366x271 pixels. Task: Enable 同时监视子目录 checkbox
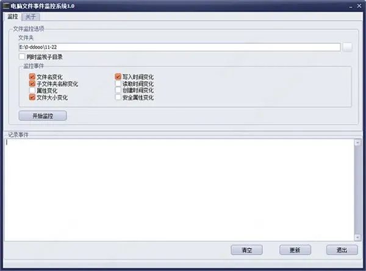pos(22,57)
